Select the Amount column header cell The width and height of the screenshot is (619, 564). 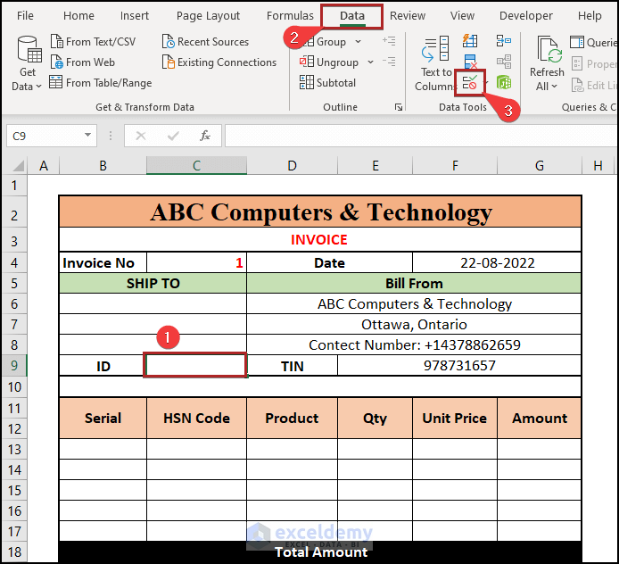pos(540,418)
